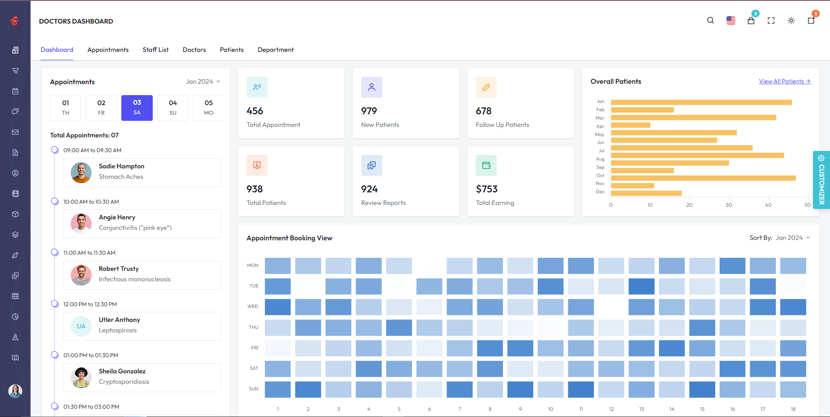Viewport: 830px width, 417px height.
Task: Open the Customizer side panel
Action: coord(821,180)
